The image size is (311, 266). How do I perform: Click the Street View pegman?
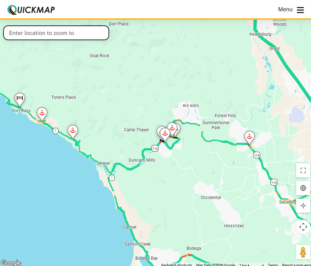(x=303, y=252)
